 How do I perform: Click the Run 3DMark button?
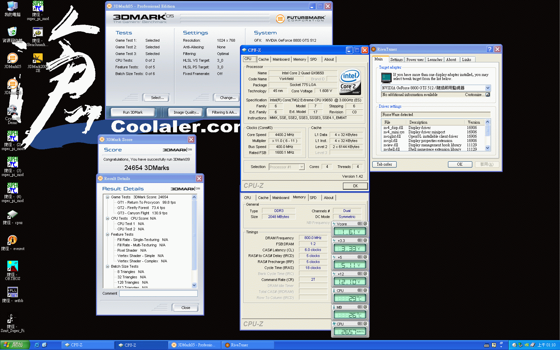[x=133, y=112]
